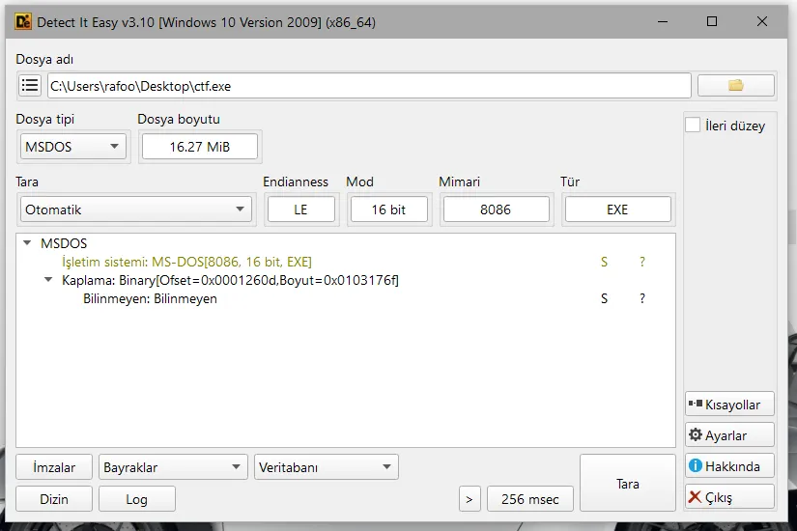Image resolution: width=797 pixels, height=531 pixels.
Task: Click the file path input field
Action: tap(370, 85)
